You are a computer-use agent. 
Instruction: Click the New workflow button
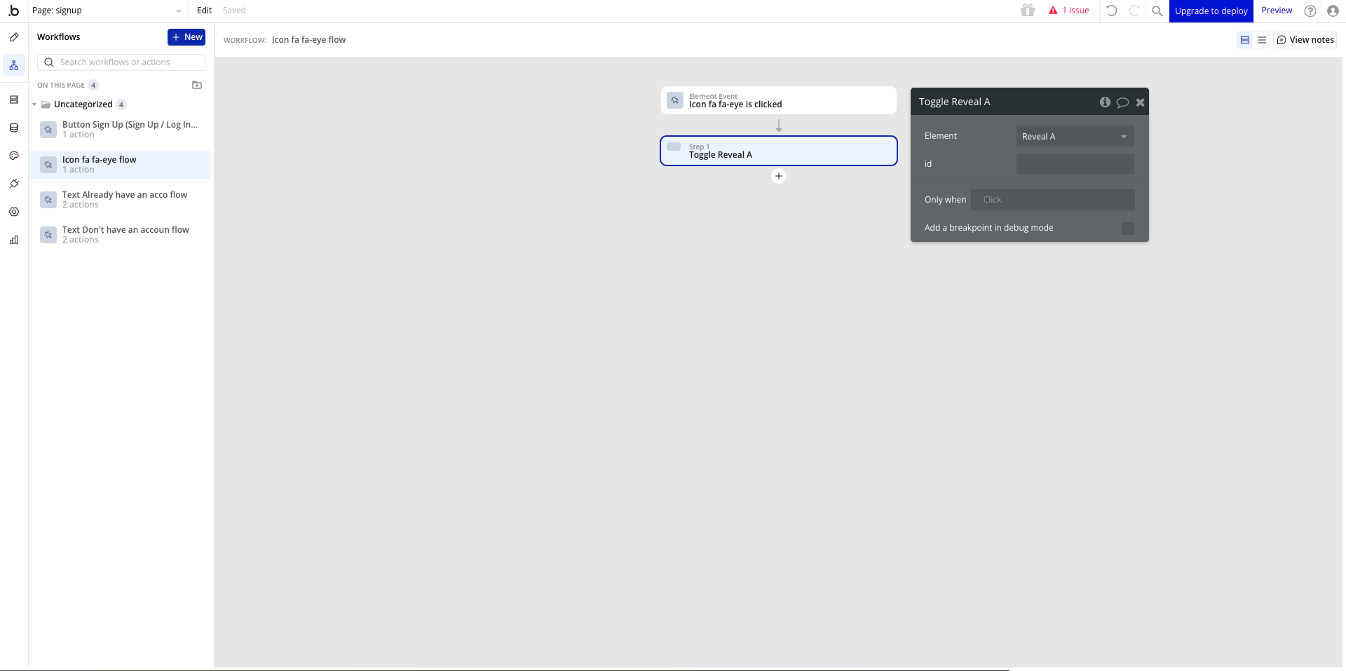tap(186, 37)
